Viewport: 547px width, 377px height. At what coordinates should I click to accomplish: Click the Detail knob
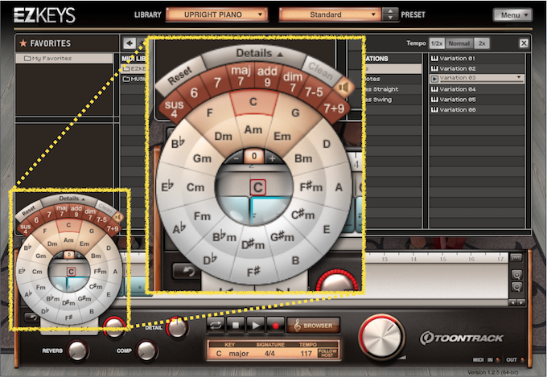coord(177,327)
